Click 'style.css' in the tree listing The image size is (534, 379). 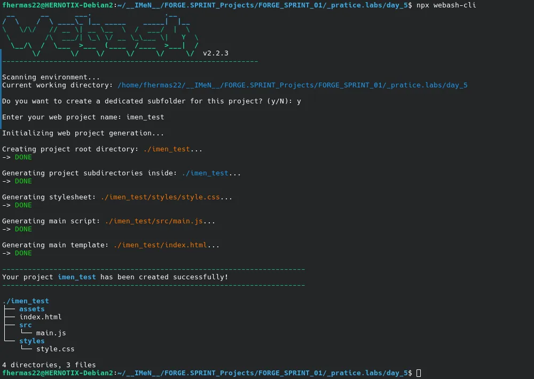55,349
